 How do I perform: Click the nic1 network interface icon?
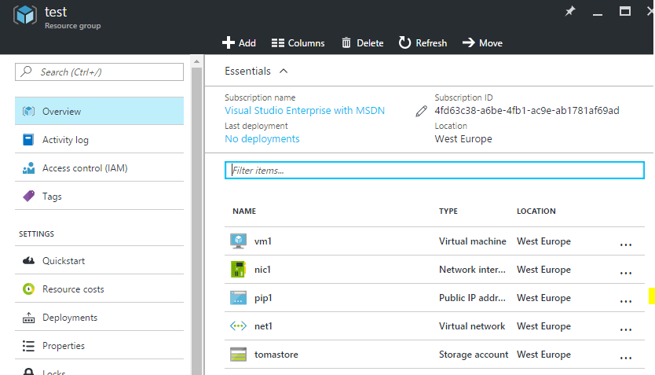tap(239, 269)
